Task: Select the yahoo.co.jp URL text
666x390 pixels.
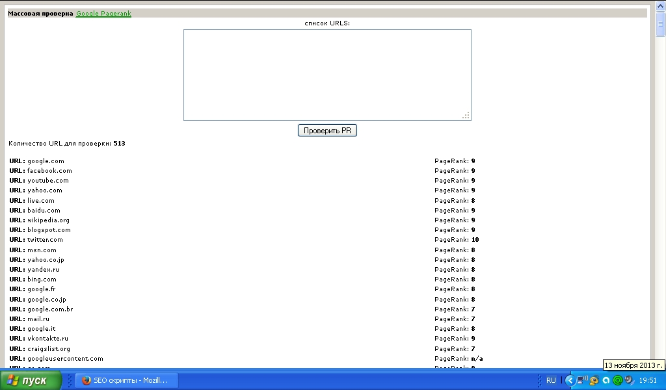Action: [46, 260]
